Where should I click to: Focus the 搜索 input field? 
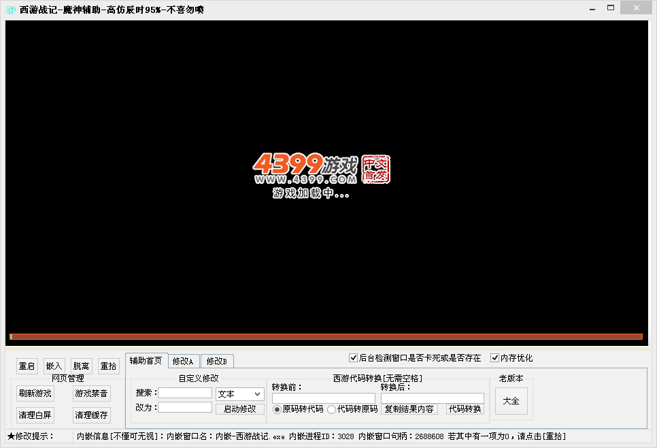pos(185,393)
